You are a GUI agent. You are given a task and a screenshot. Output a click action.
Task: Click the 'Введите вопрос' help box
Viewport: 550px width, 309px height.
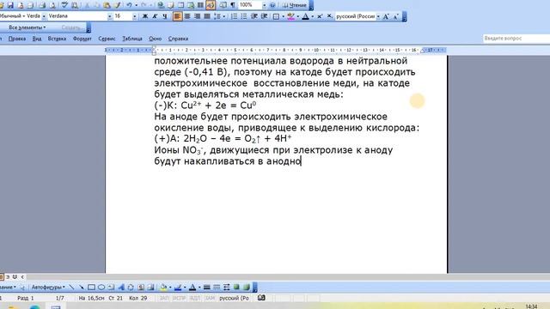coord(516,38)
